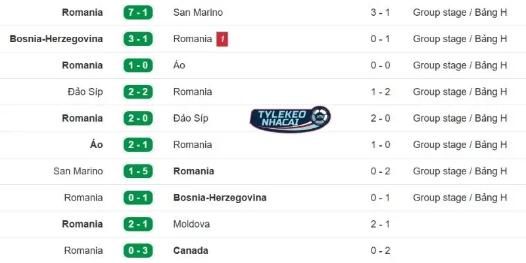Click the 0 - 3 score badge
Viewport: 526px width, 263px height.
coord(138,251)
